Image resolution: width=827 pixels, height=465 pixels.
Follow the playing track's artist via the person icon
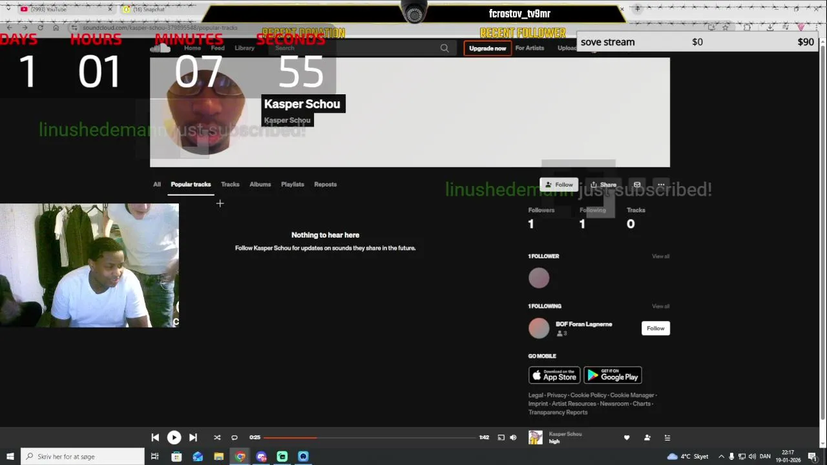coord(647,437)
